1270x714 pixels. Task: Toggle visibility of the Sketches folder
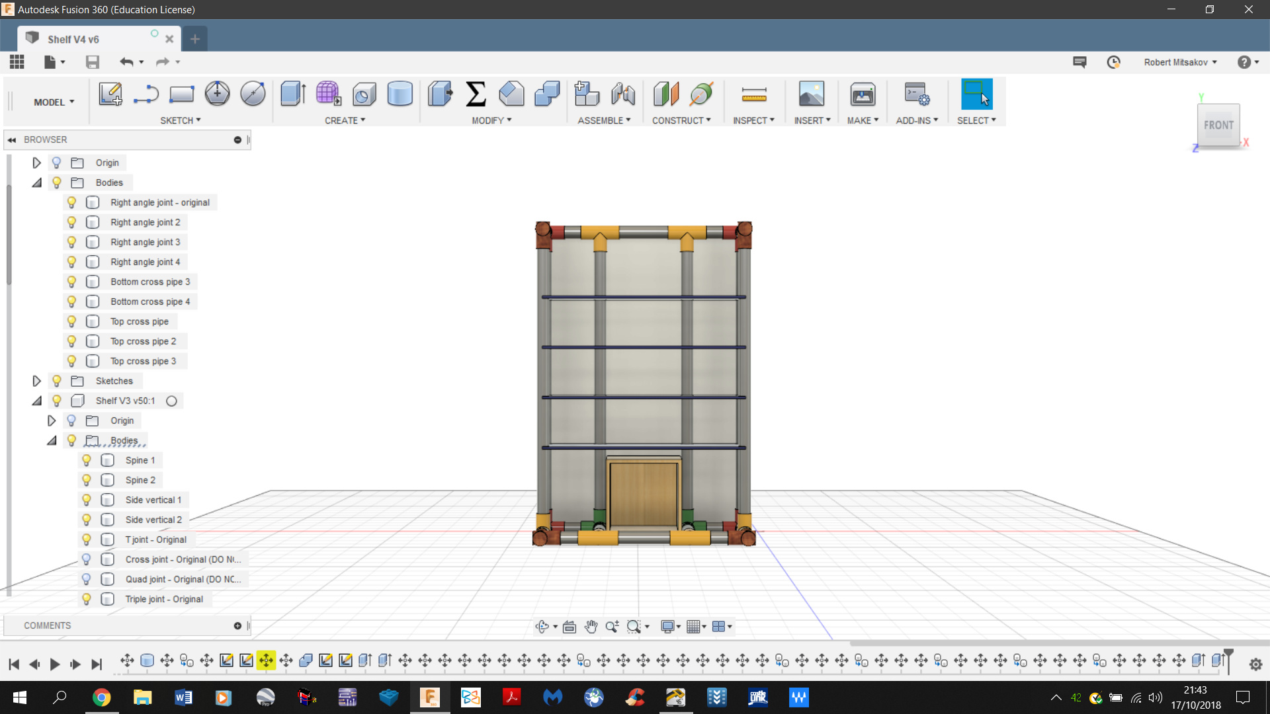[x=57, y=381]
